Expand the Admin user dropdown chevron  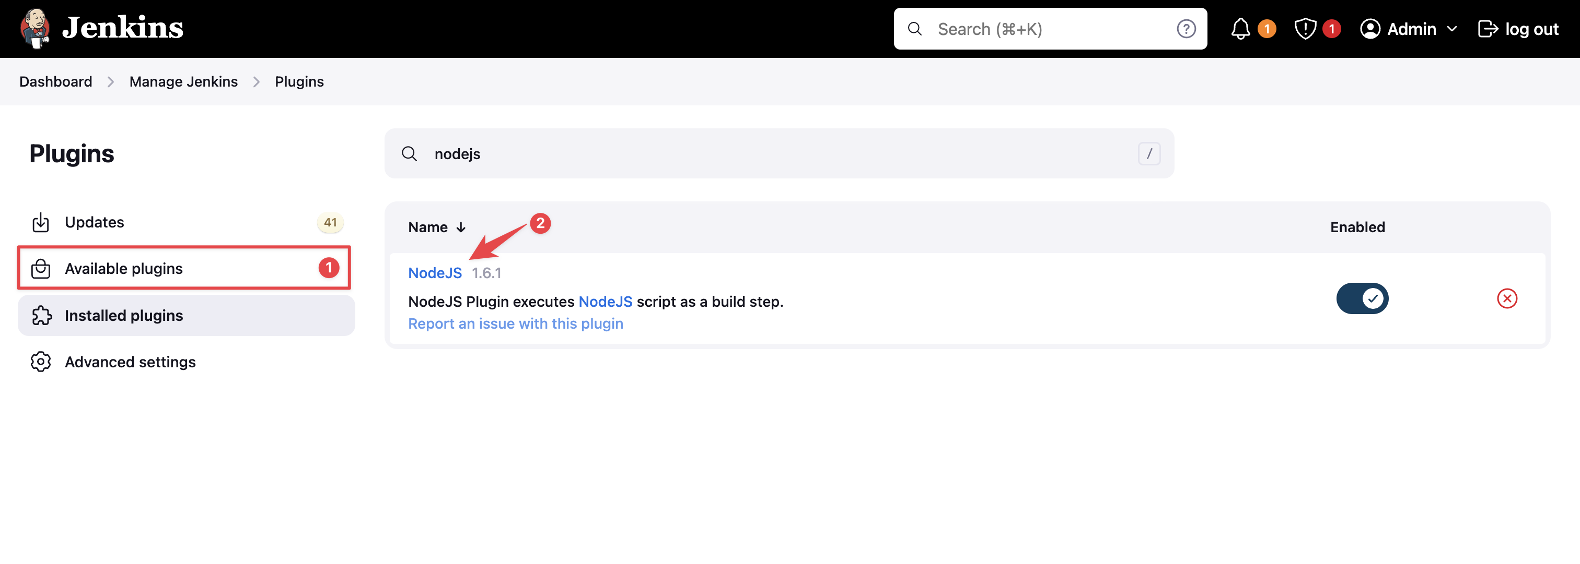pos(1452,29)
